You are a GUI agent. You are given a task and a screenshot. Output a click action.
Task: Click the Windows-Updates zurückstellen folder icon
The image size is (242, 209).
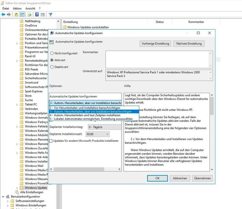coord(65,27)
